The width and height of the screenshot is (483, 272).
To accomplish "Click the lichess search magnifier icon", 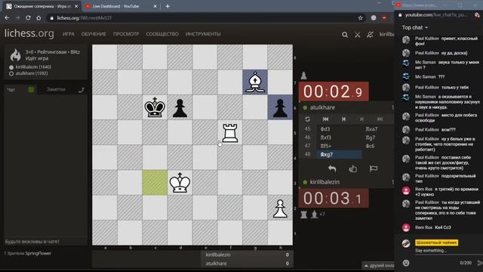I will 345,35.
